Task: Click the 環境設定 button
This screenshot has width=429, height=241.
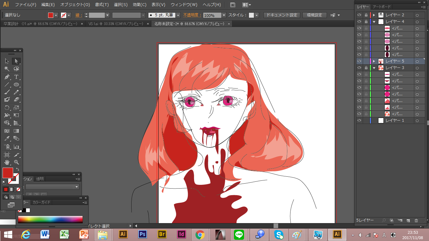Action: (x=314, y=15)
